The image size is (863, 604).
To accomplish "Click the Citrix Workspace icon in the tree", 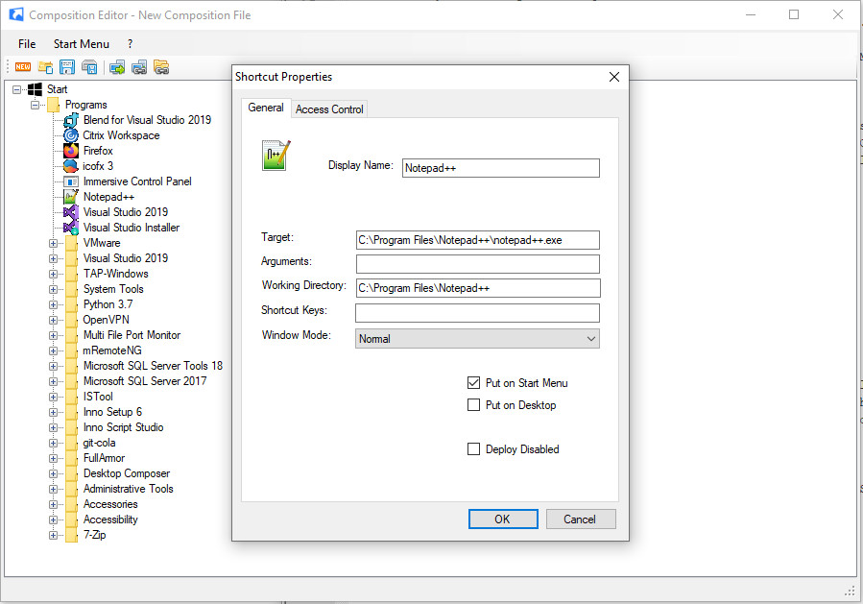I will click(x=71, y=135).
